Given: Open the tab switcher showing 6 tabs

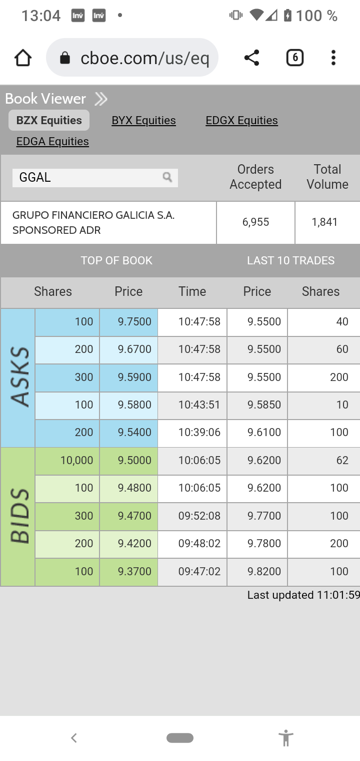Looking at the screenshot, I should 294,58.
